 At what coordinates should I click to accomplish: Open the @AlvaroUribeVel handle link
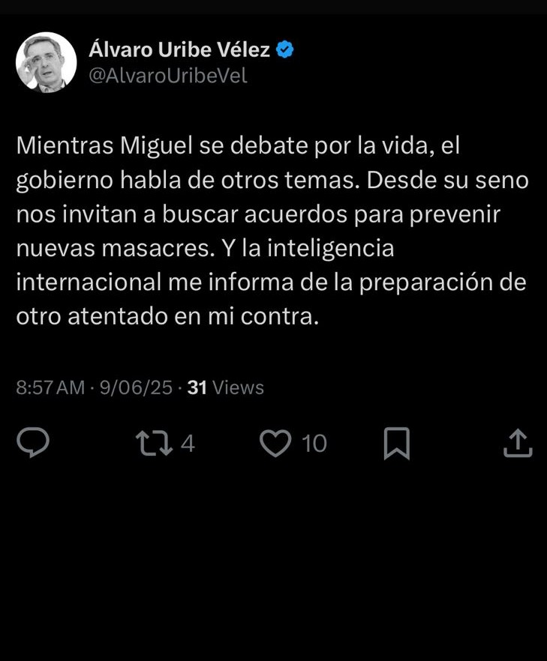click(168, 76)
